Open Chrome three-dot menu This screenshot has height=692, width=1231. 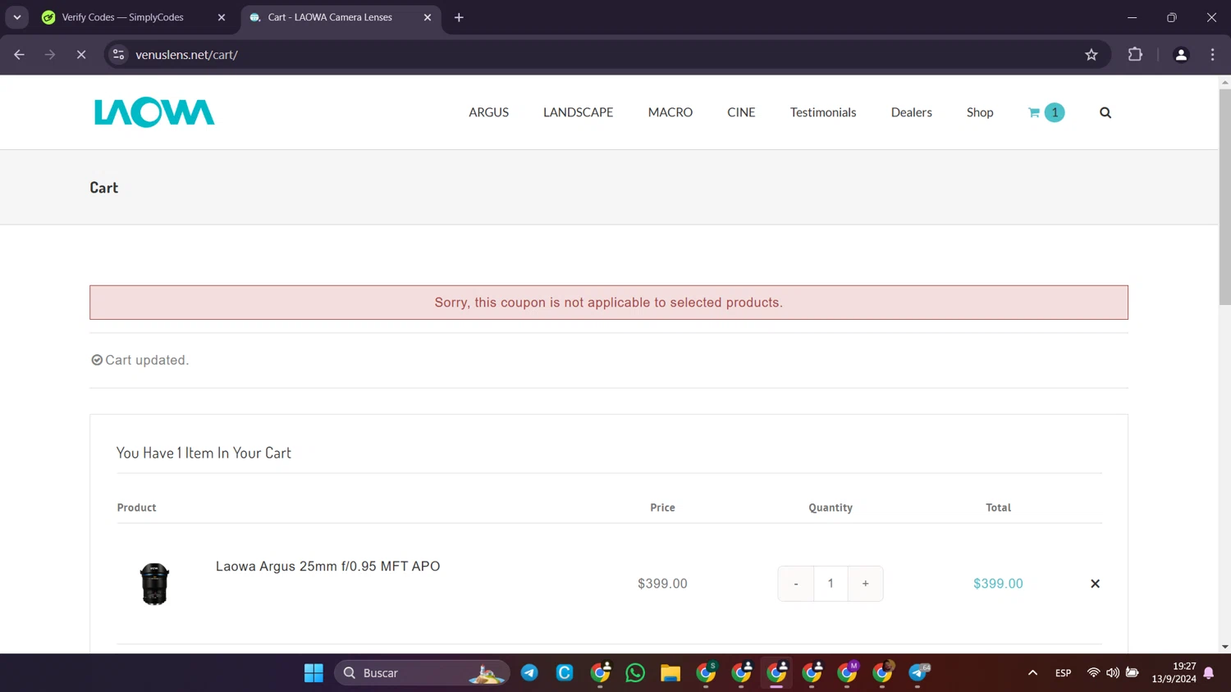point(1212,55)
